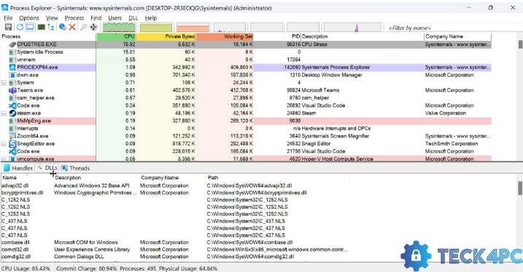
Task: Click the Filter by name search field
Action: pyautogui.click(x=454, y=28)
